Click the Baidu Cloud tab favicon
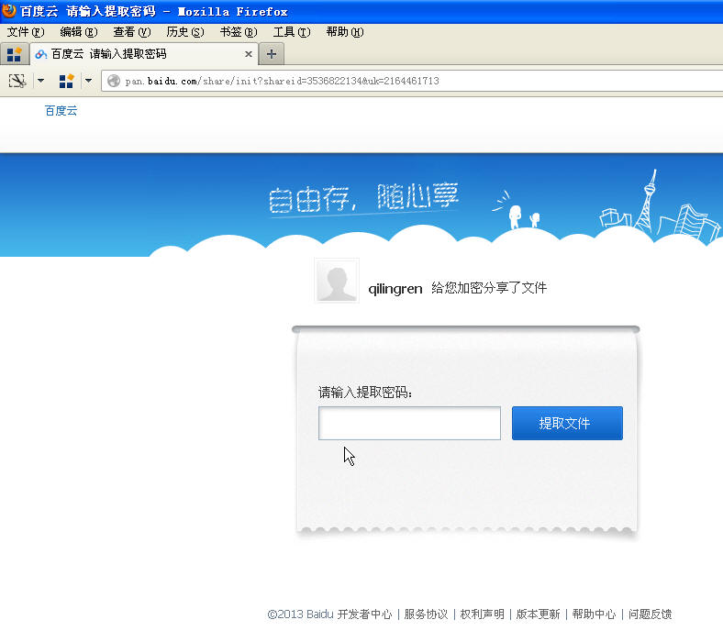Screen dimensions: 723x642 tap(41, 54)
